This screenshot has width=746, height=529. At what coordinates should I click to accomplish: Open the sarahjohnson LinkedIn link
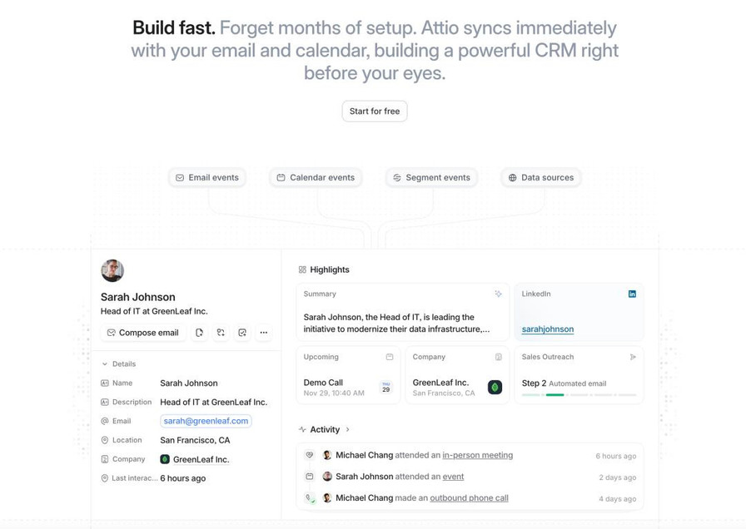tap(548, 329)
